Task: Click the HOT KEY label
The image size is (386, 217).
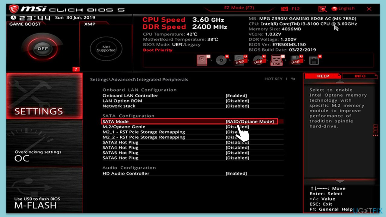Action: click(274, 79)
